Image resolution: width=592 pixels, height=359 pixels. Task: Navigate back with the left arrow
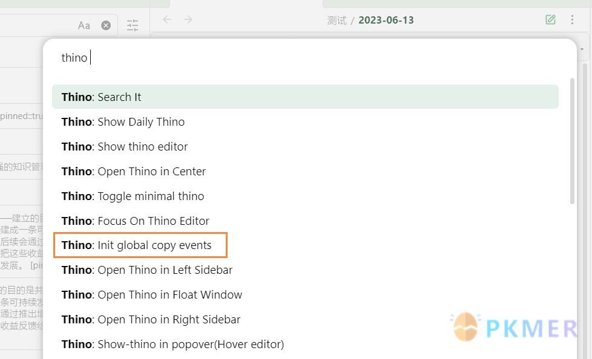tap(167, 19)
